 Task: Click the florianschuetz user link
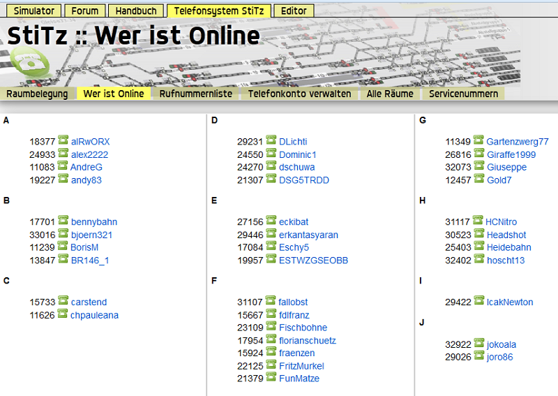point(308,341)
